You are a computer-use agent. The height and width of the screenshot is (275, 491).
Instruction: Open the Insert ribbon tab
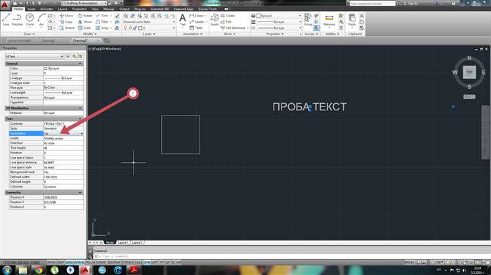tap(31, 9)
